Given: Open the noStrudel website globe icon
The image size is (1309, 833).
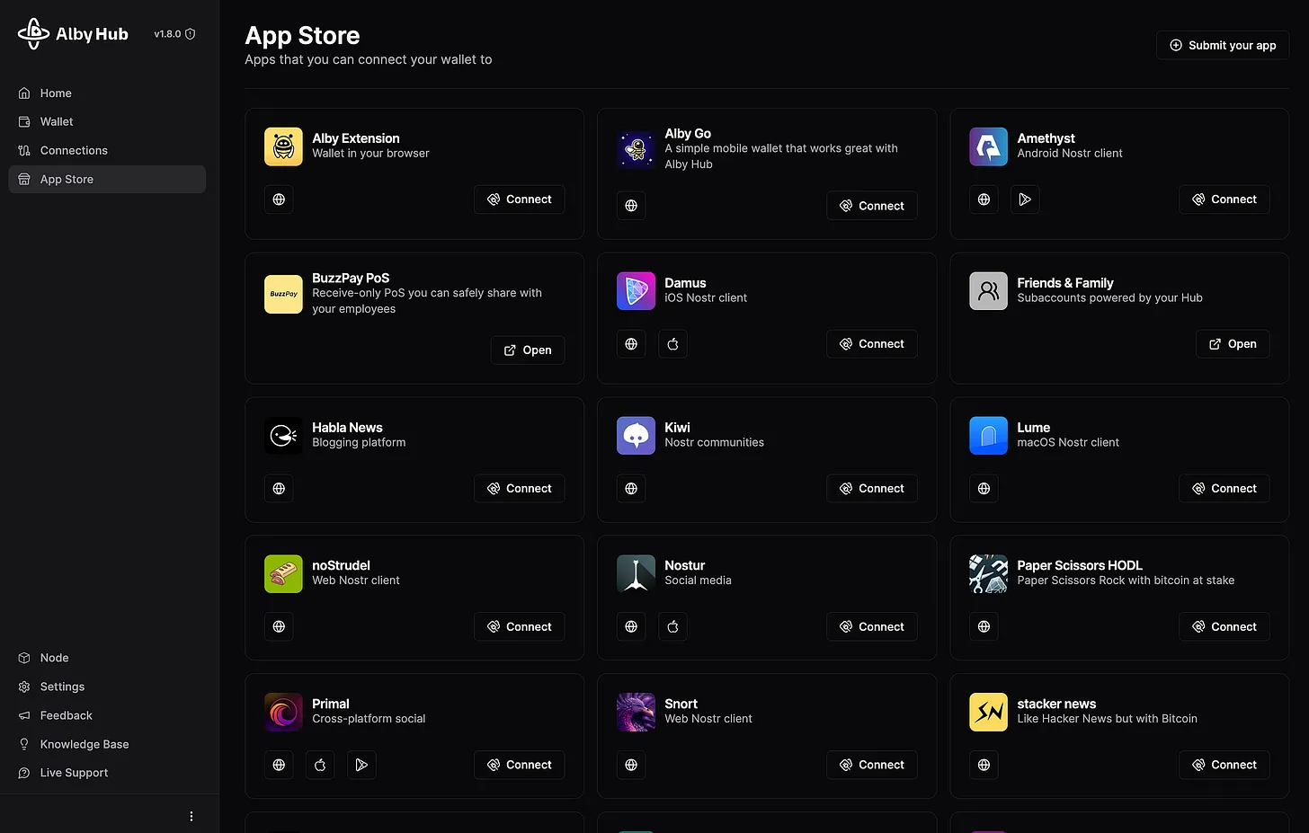Looking at the screenshot, I should [279, 626].
